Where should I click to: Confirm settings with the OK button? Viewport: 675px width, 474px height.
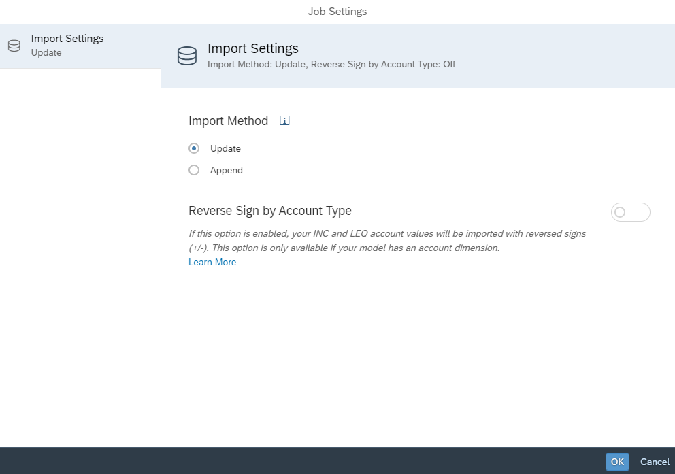click(x=616, y=462)
